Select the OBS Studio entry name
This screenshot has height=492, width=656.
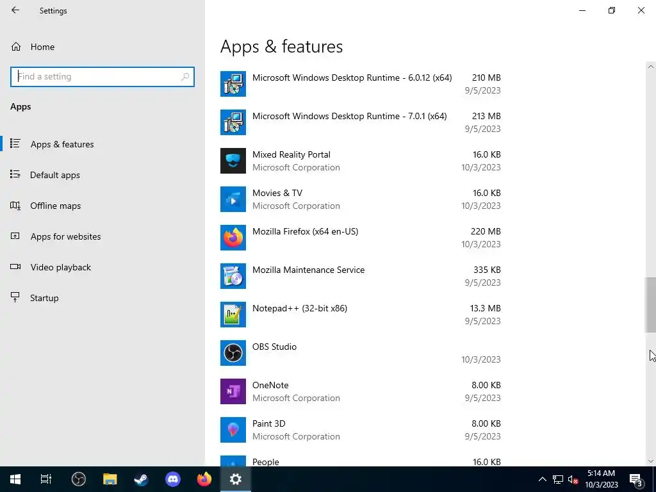[x=274, y=347]
